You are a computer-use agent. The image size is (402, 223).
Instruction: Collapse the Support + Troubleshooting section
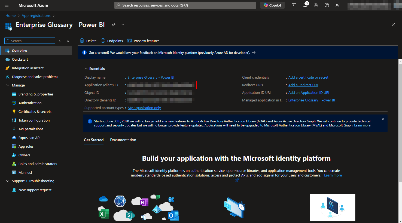8,181
